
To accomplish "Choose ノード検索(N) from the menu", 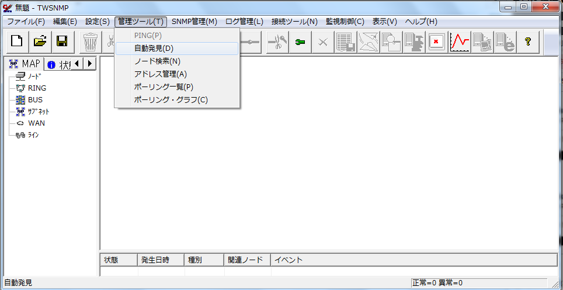I will pyautogui.click(x=177, y=61).
